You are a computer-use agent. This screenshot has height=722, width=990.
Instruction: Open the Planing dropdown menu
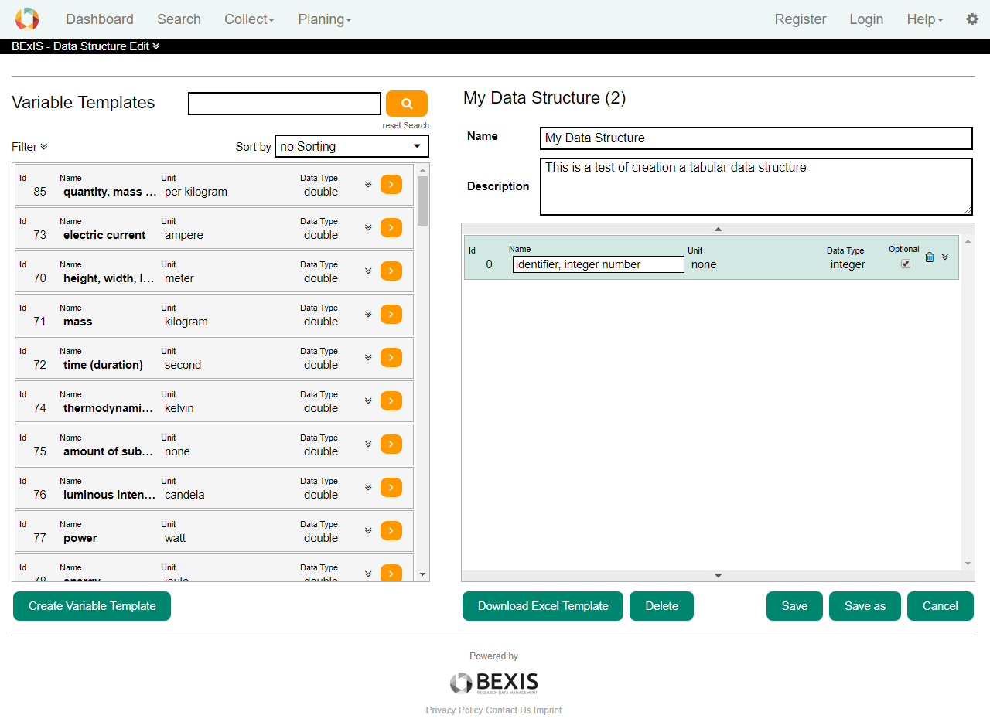click(x=325, y=19)
